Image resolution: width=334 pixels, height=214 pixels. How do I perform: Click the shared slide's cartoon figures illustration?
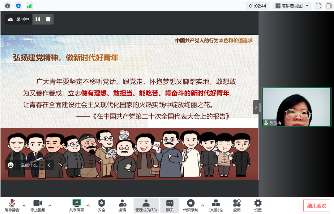[x=129, y=154]
